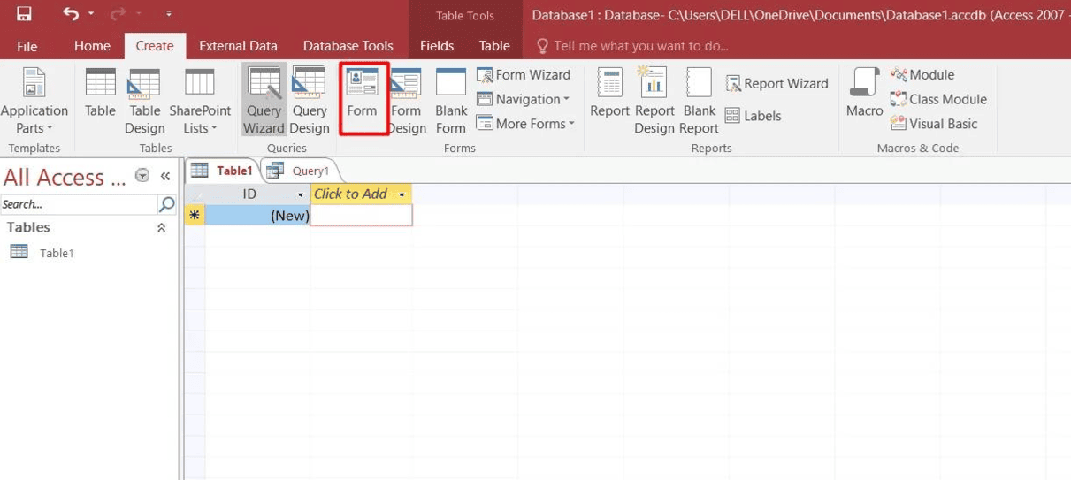This screenshot has width=1071, height=480.
Task: Open the Click to Add column dropdown
Action: pos(402,194)
